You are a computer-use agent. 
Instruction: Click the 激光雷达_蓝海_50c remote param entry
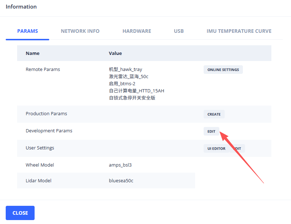tap(128, 77)
